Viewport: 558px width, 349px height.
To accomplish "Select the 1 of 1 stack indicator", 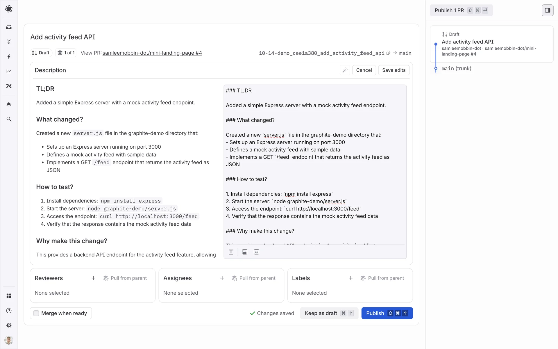I will [x=66, y=53].
